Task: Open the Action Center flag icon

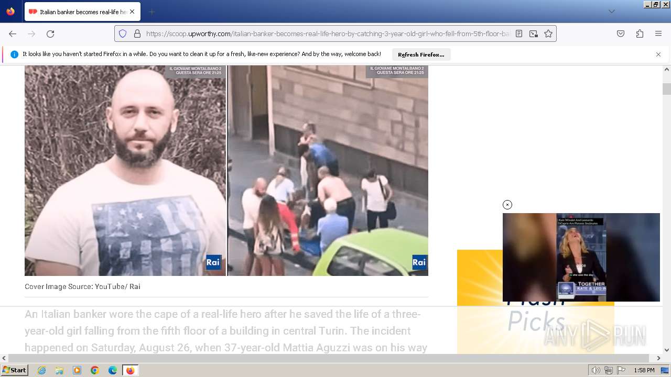Action: pyautogui.click(x=621, y=370)
